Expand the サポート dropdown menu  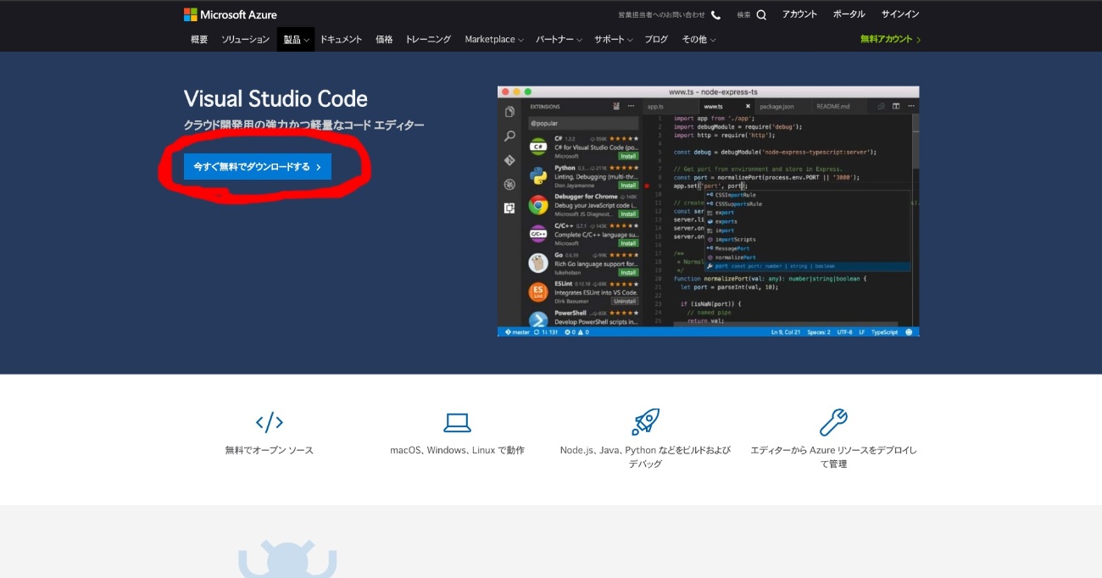pos(614,39)
